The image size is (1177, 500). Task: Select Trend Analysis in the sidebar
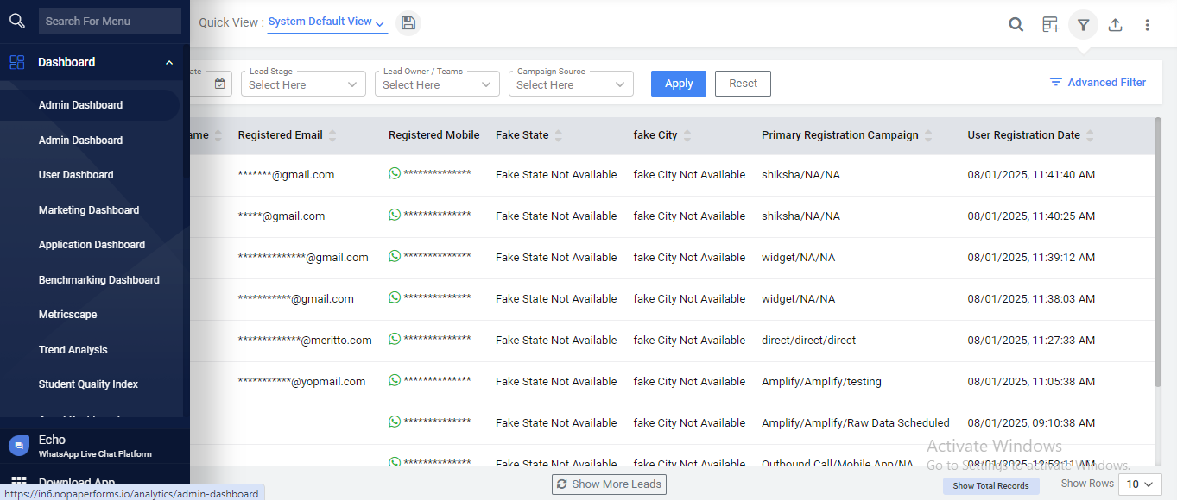(73, 350)
